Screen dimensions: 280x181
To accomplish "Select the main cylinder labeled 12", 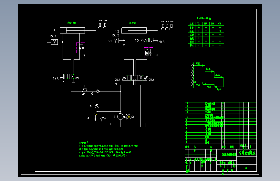I will point(134,30).
